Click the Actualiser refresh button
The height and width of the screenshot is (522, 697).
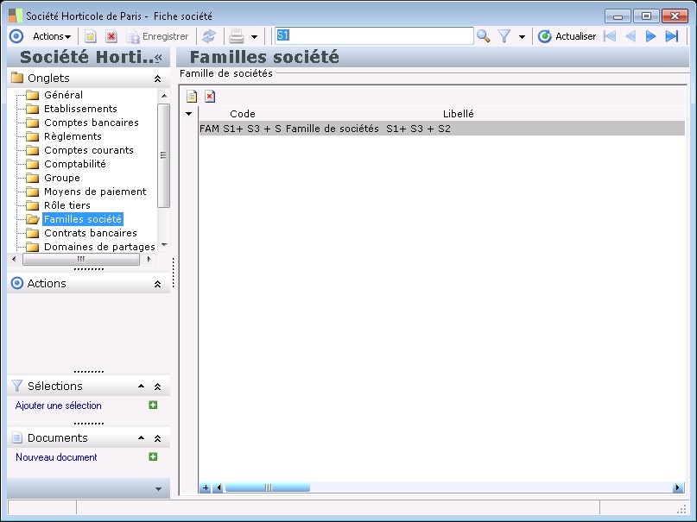[567, 36]
